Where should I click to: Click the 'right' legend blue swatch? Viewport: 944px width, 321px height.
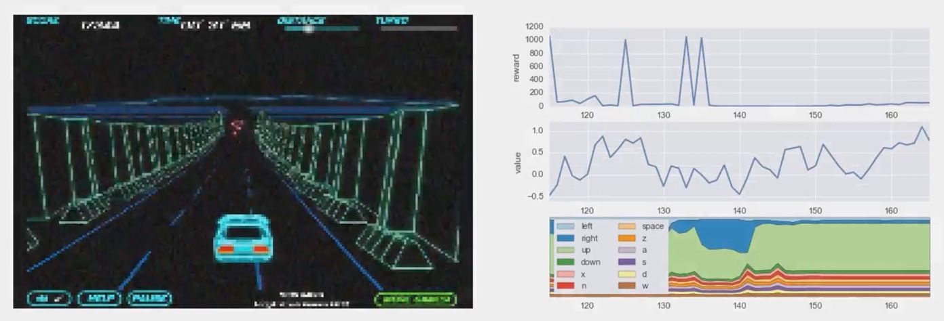tap(565, 238)
